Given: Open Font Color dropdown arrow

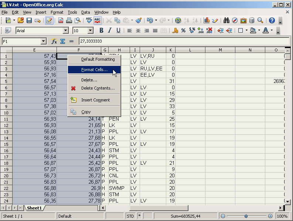Looking at the screenshot, I should tap(272, 30).
